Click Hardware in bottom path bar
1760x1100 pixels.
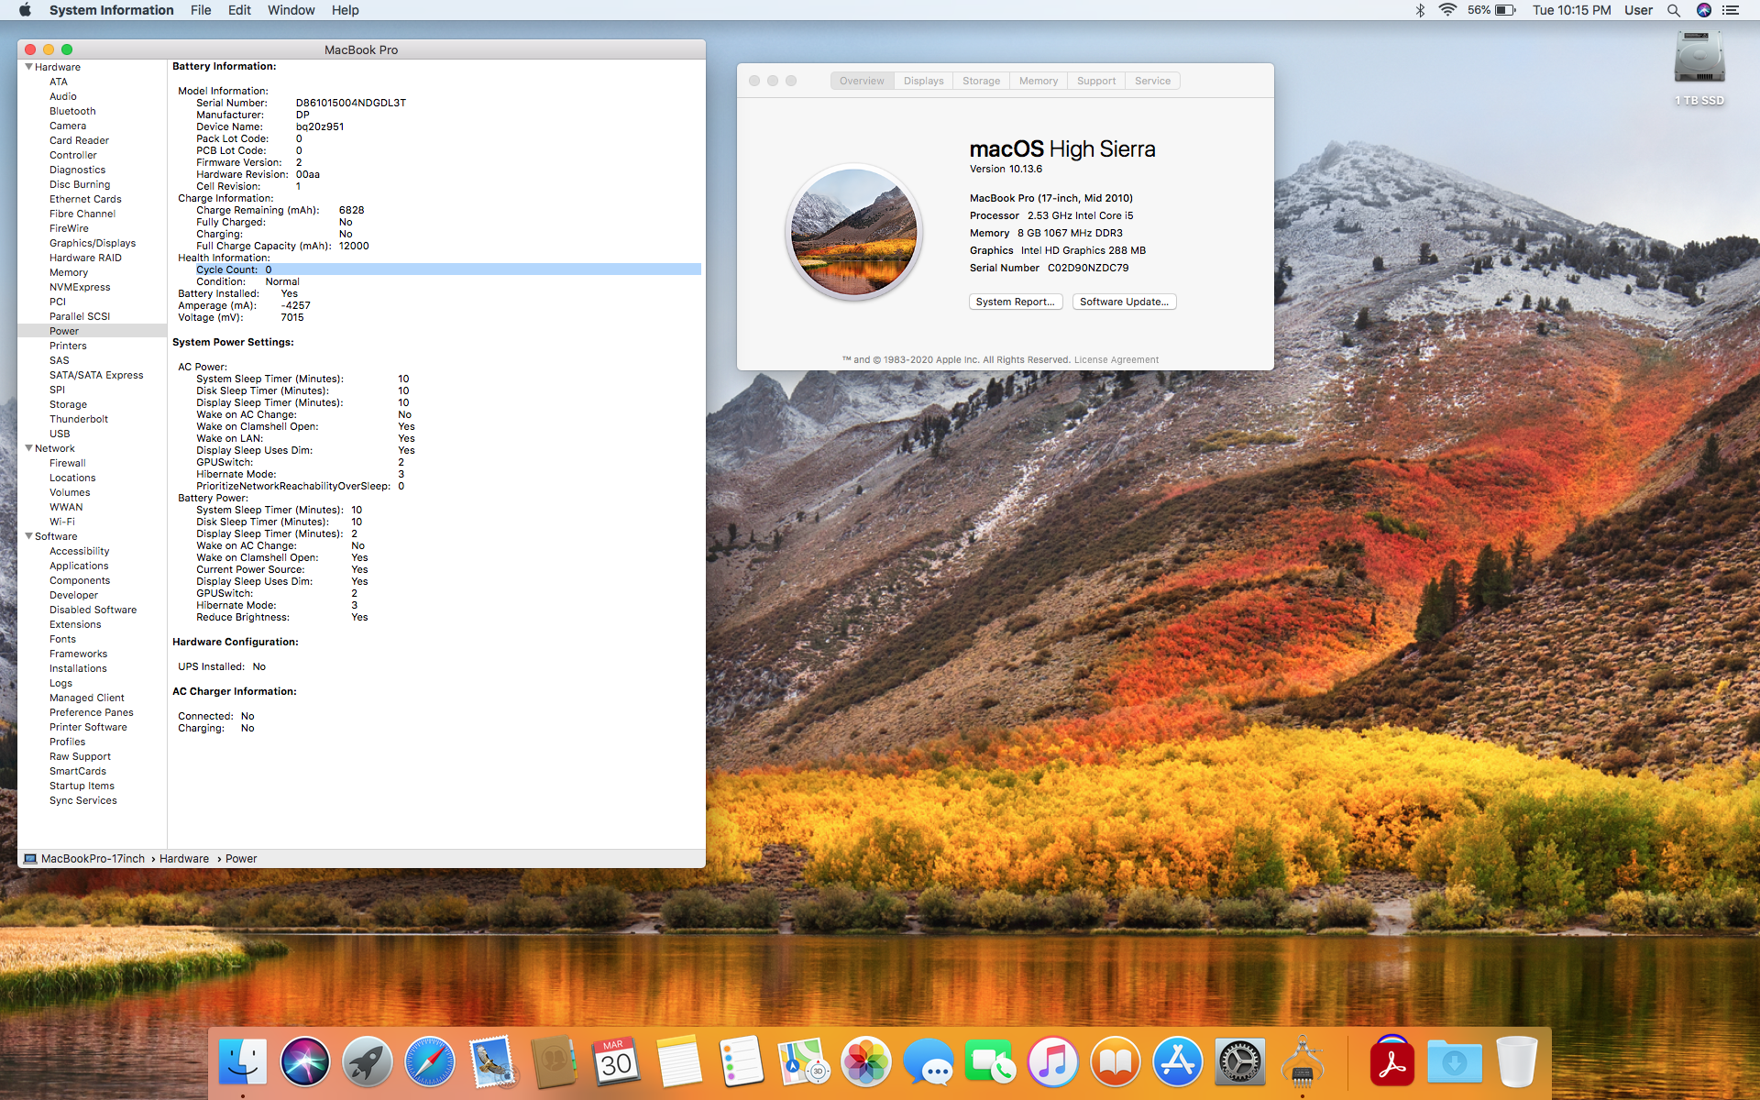pos(184,859)
